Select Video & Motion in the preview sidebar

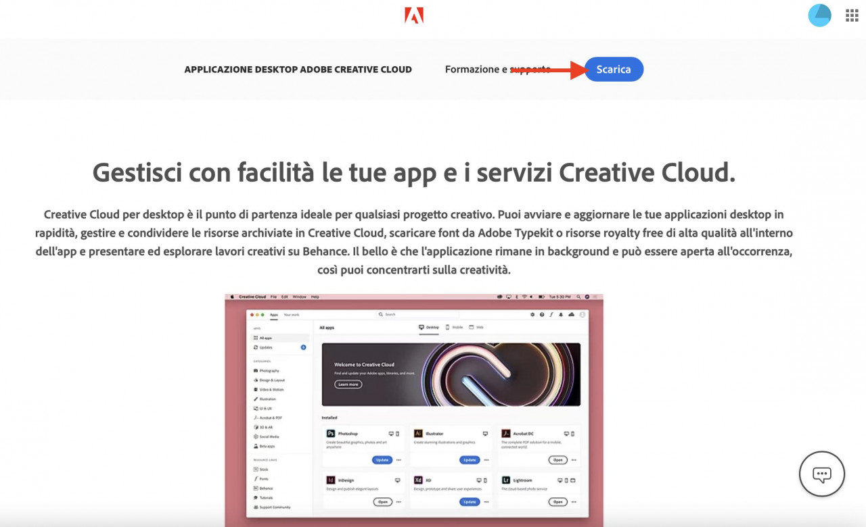point(268,390)
